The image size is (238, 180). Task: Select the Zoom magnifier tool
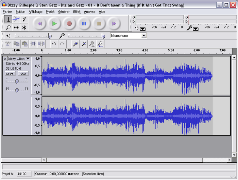(x=8, y=28)
